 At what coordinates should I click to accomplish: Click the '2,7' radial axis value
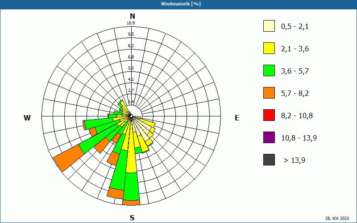[131, 91]
